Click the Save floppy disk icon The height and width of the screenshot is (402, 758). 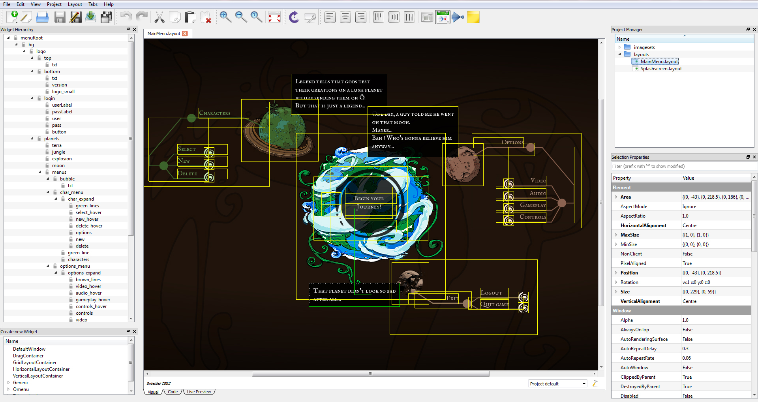point(60,17)
